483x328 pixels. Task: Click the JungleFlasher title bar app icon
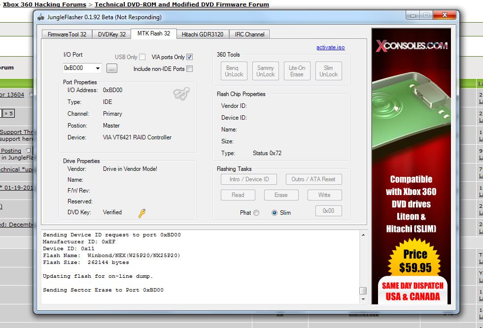[x=40, y=17]
